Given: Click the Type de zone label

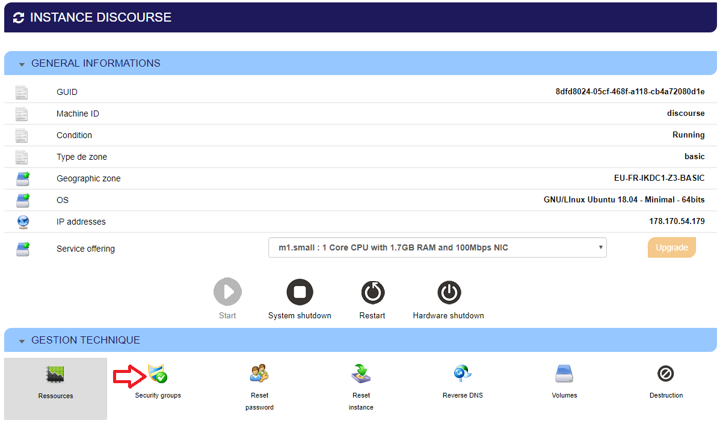Looking at the screenshot, I should [x=82, y=157].
